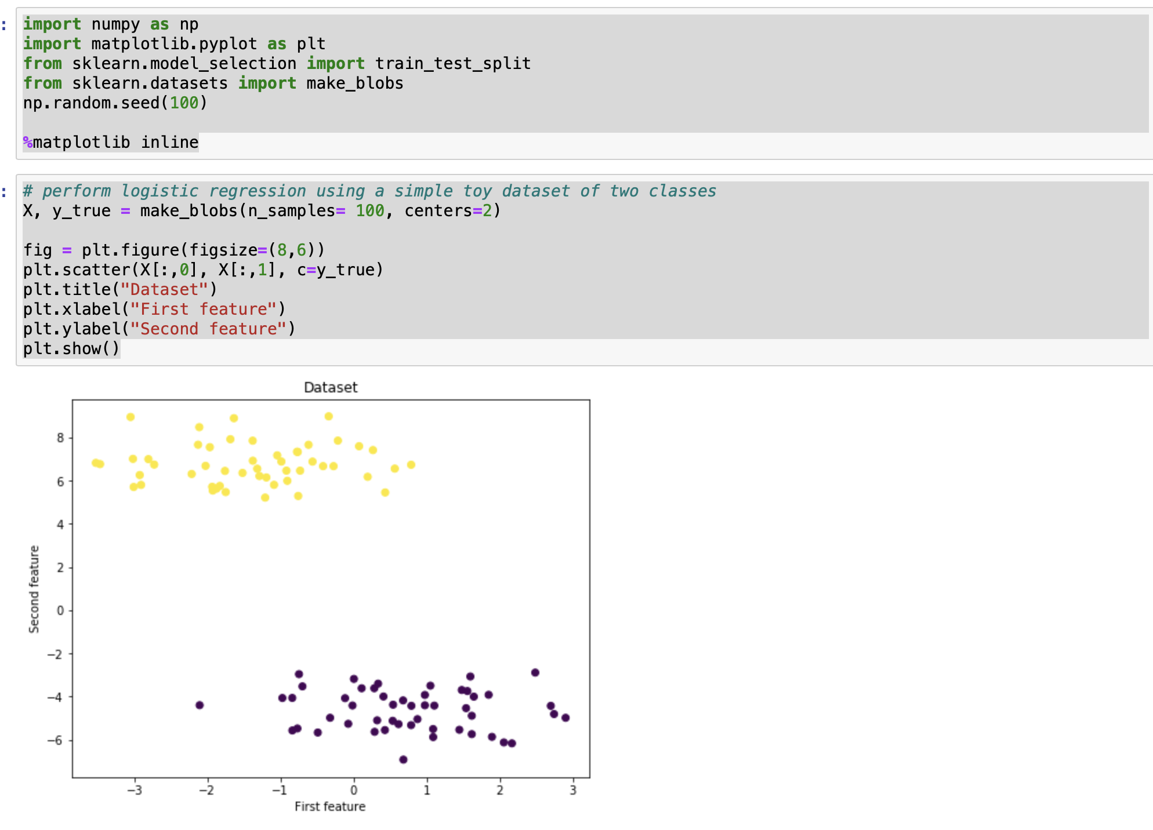
Task: Click the plt.ylabel "Second feature" code line
Action: [159, 329]
